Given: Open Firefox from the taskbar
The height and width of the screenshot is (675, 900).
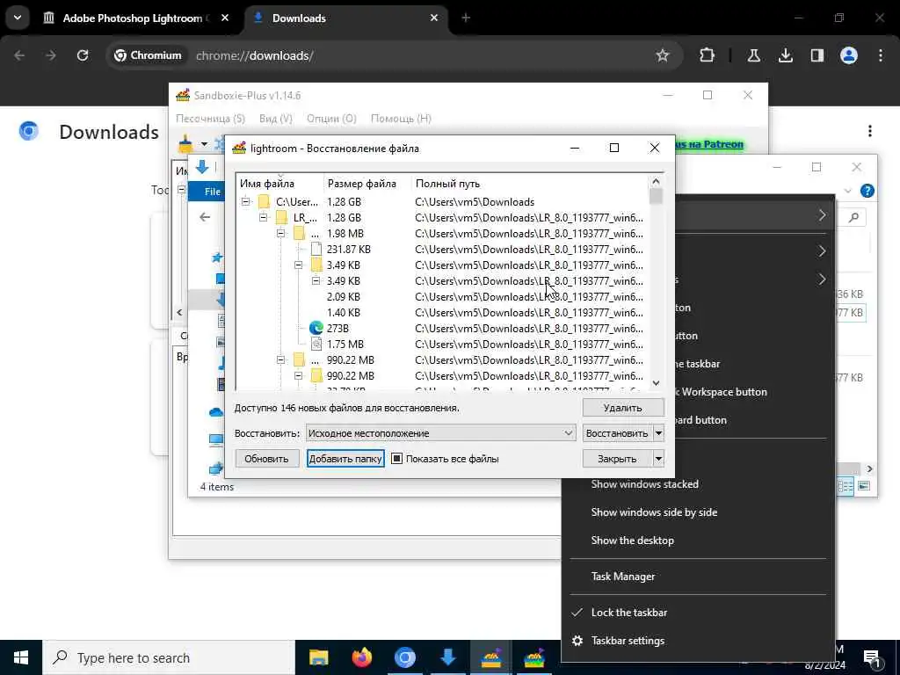Looking at the screenshot, I should 361,657.
